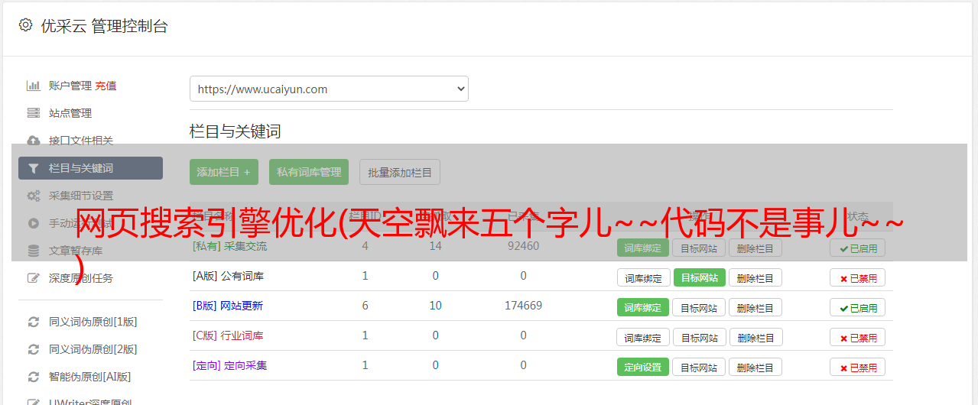Toggle 已启用 status in 采集交流 row
The image size is (978, 405).
pyautogui.click(x=858, y=248)
